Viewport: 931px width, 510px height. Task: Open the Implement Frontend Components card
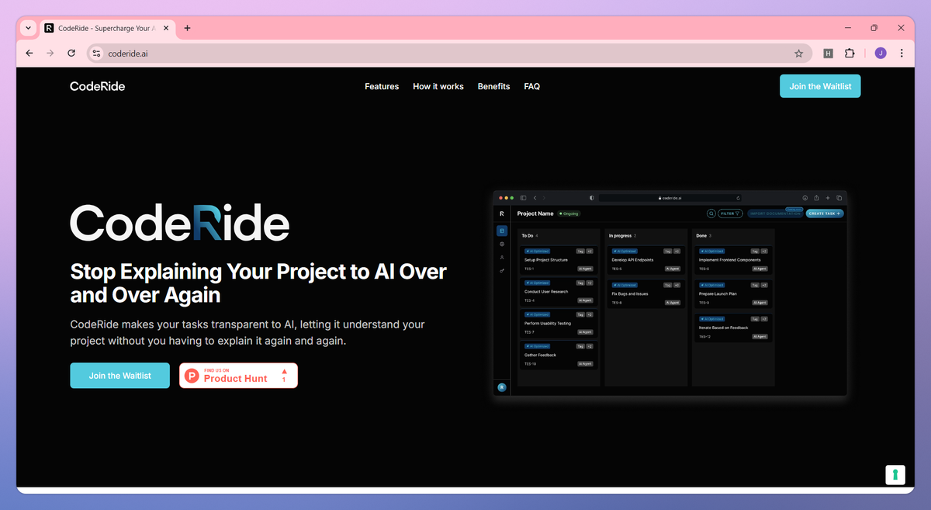click(733, 260)
